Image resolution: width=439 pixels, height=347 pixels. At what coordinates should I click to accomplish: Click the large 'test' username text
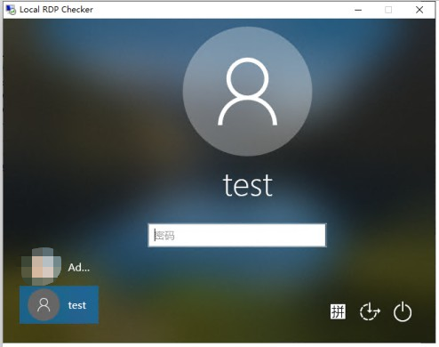point(248,186)
